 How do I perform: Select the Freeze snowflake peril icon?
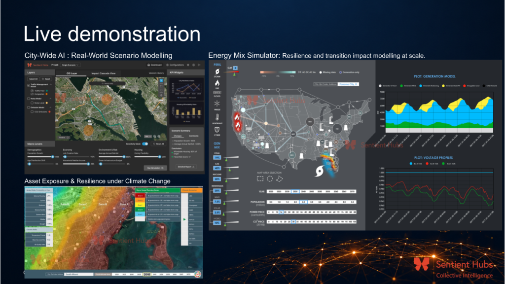click(217, 104)
